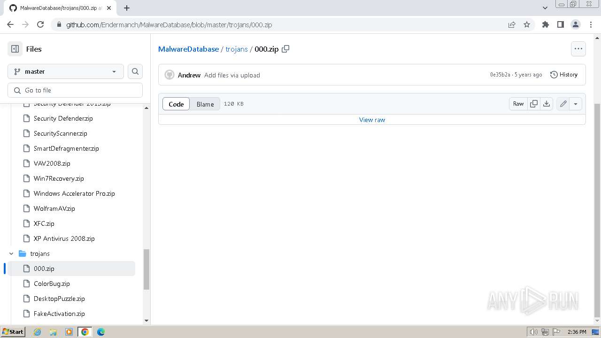Screen dimensions: 601x338
Task: Open Microsoft Edge from taskbar
Action: 100,332
